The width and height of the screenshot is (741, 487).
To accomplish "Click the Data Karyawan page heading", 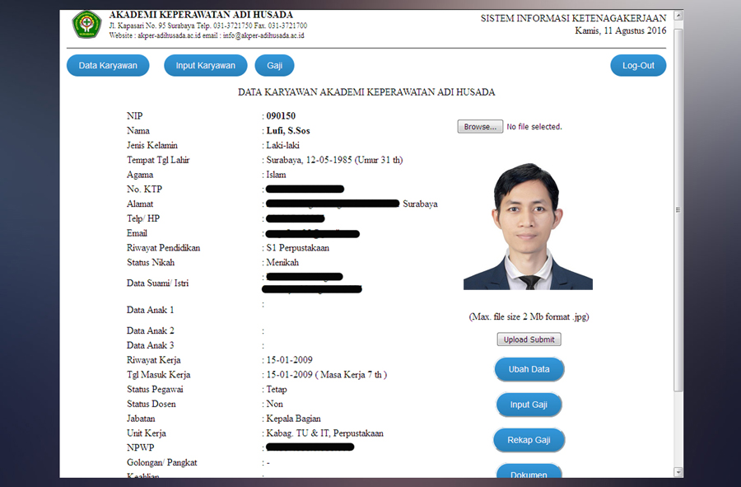I will (366, 92).
